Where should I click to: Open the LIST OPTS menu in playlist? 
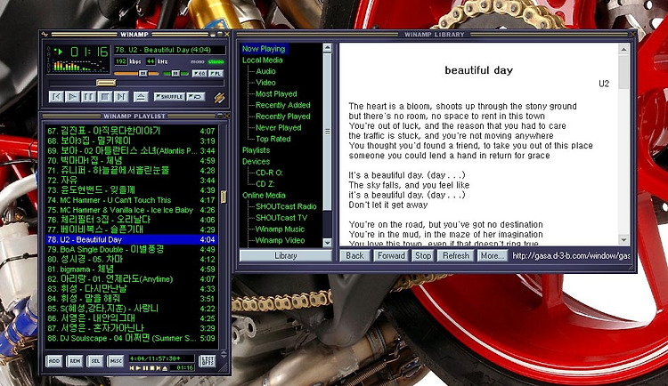[x=207, y=361]
